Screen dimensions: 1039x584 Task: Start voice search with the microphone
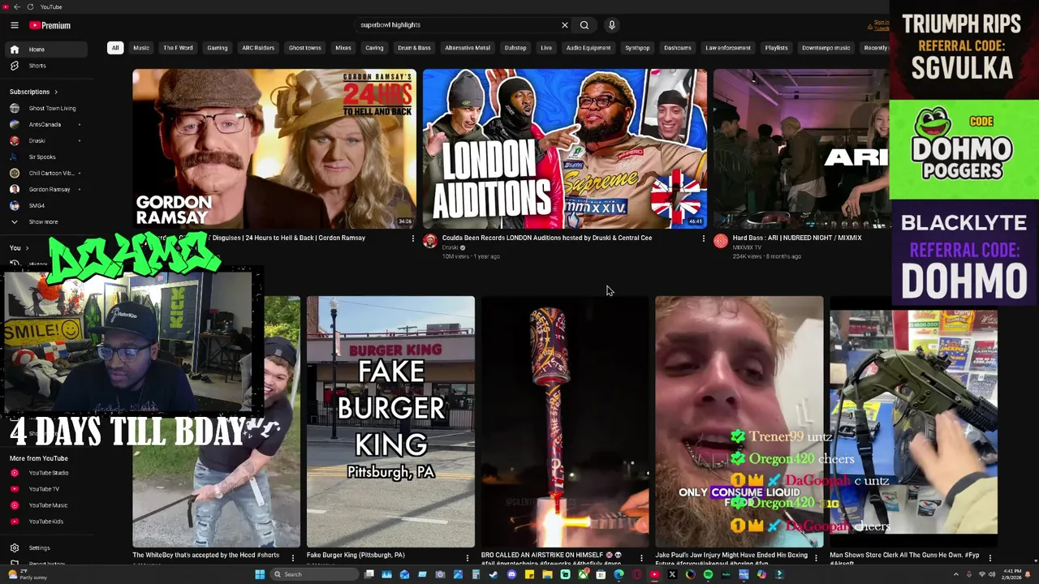point(612,25)
